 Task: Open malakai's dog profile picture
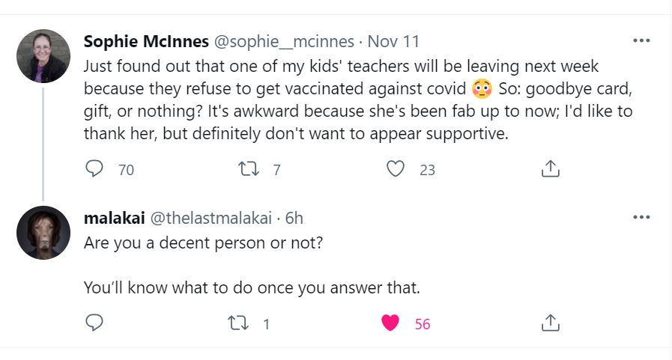43,233
